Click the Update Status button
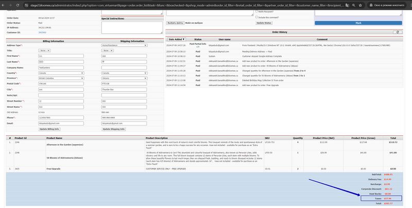 264,23
